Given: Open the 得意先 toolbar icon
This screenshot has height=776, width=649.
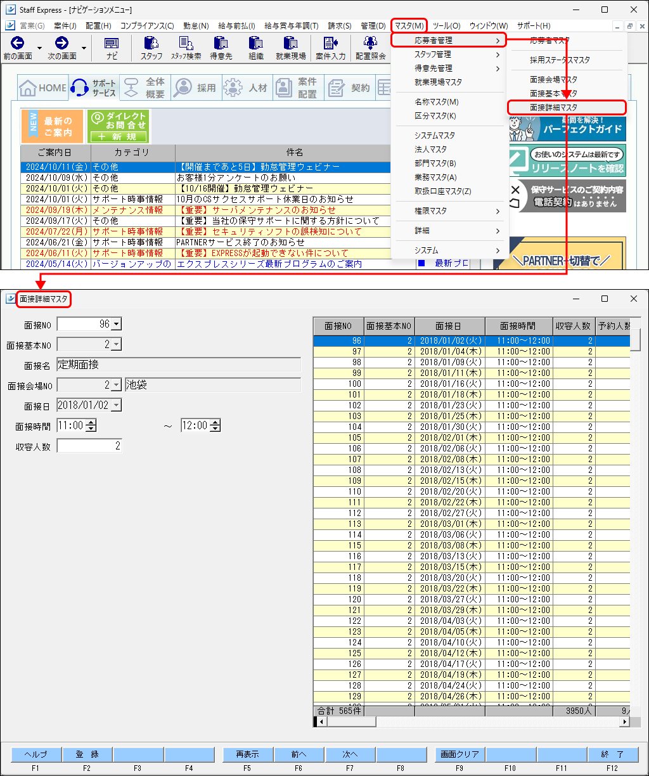Looking at the screenshot, I should [x=221, y=48].
